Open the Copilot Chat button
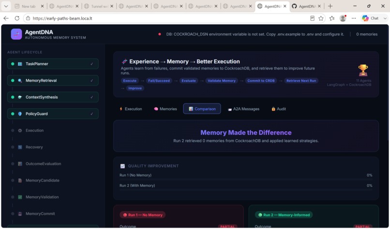390x229 pixels. tap(370, 18)
